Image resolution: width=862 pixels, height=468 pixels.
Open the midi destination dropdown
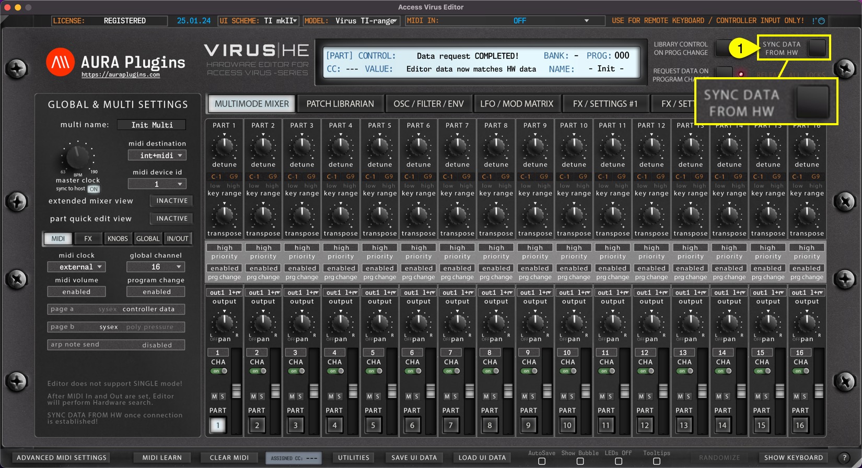157,155
